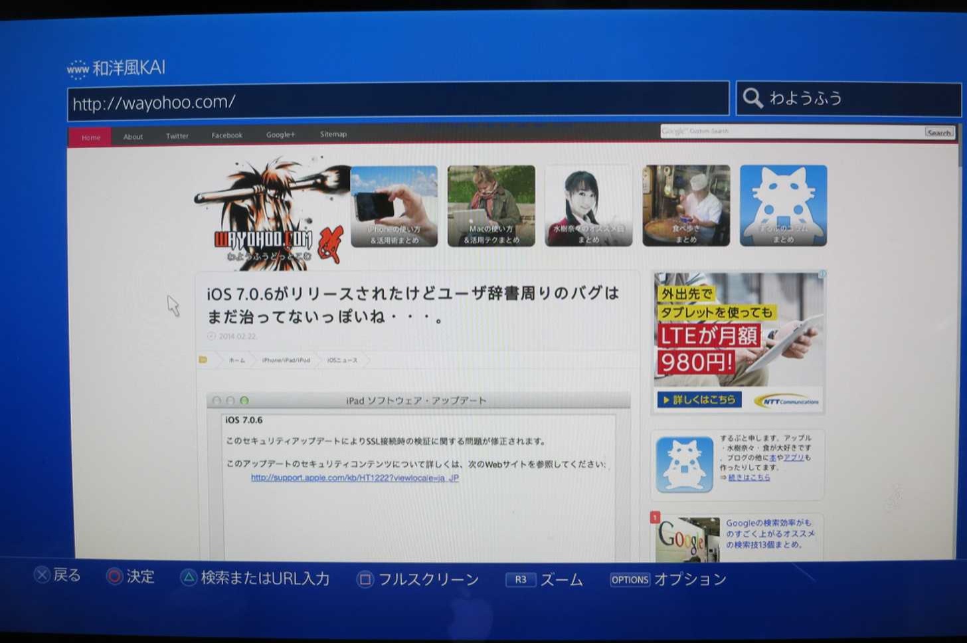Click the iOS 7.0.6 bold heading in dialog
The image size is (967, 643).
[x=244, y=420]
